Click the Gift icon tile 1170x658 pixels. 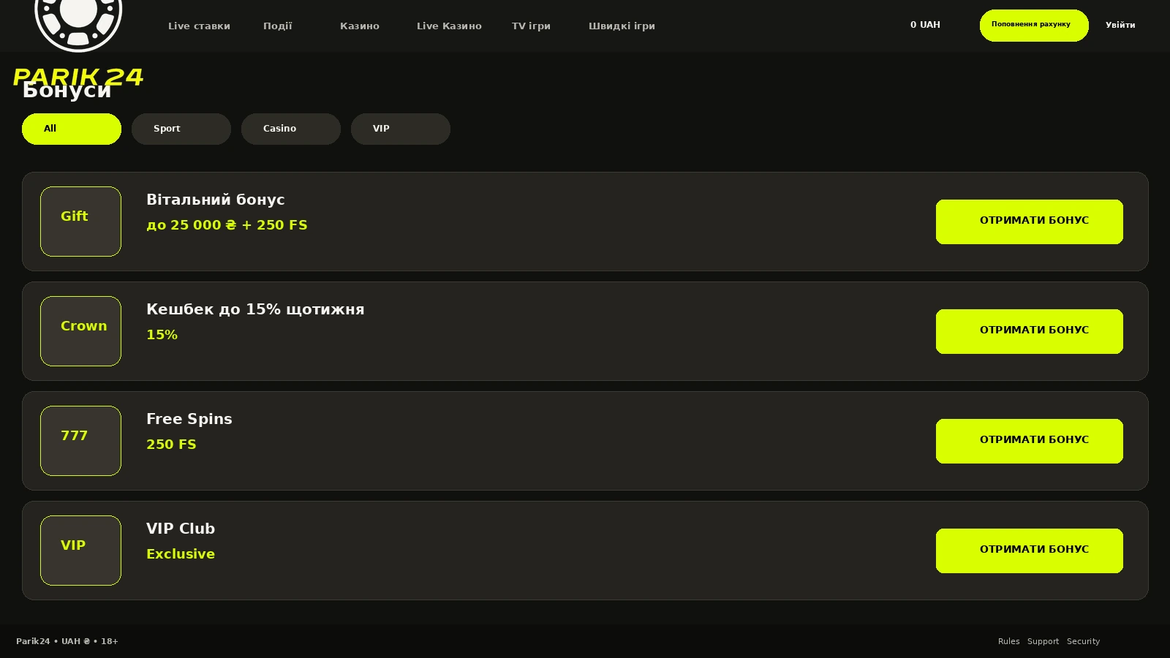coord(80,222)
